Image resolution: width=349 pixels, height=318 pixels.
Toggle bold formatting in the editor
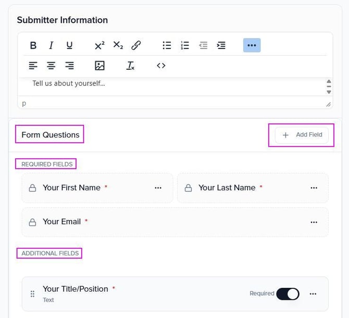click(33, 45)
